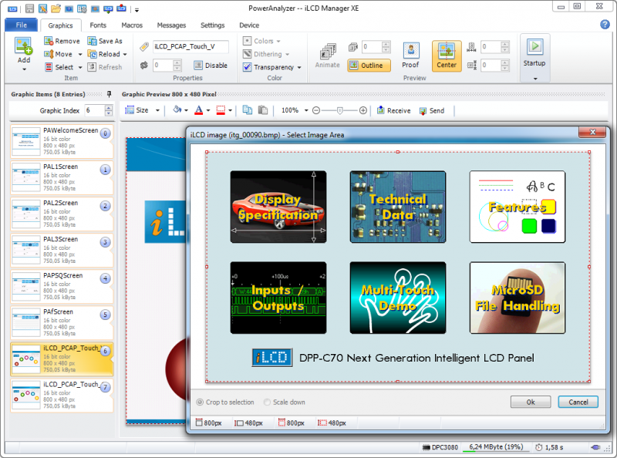The height and width of the screenshot is (458, 617).
Task: Click Cancel in Select Image Area dialog
Action: [578, 402]
